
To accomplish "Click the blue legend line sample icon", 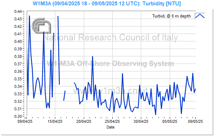I will point(200,16).
